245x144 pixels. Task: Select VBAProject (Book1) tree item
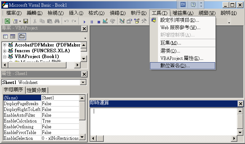pyautogui.click(x=37, y=56)
